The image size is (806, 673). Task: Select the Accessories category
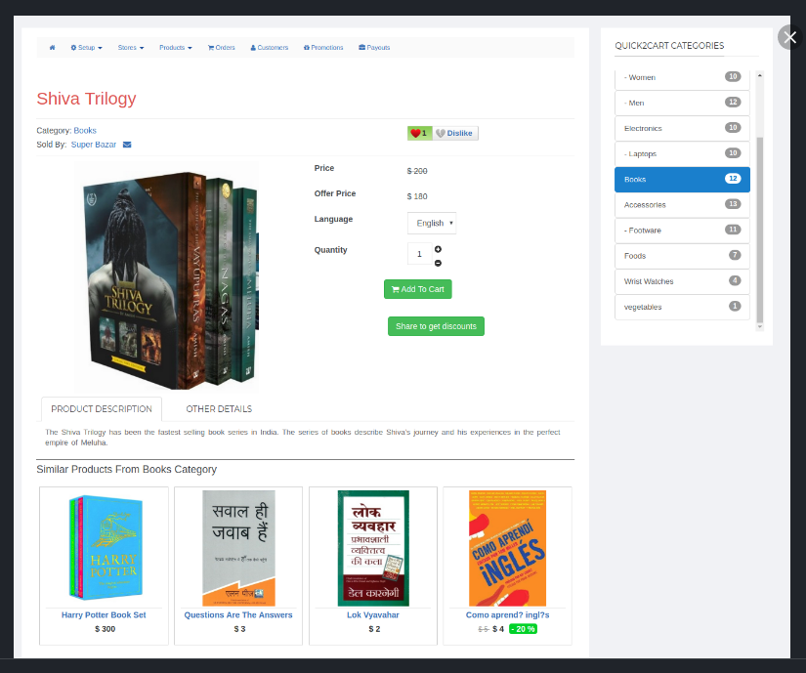click(x=682, y=205)
